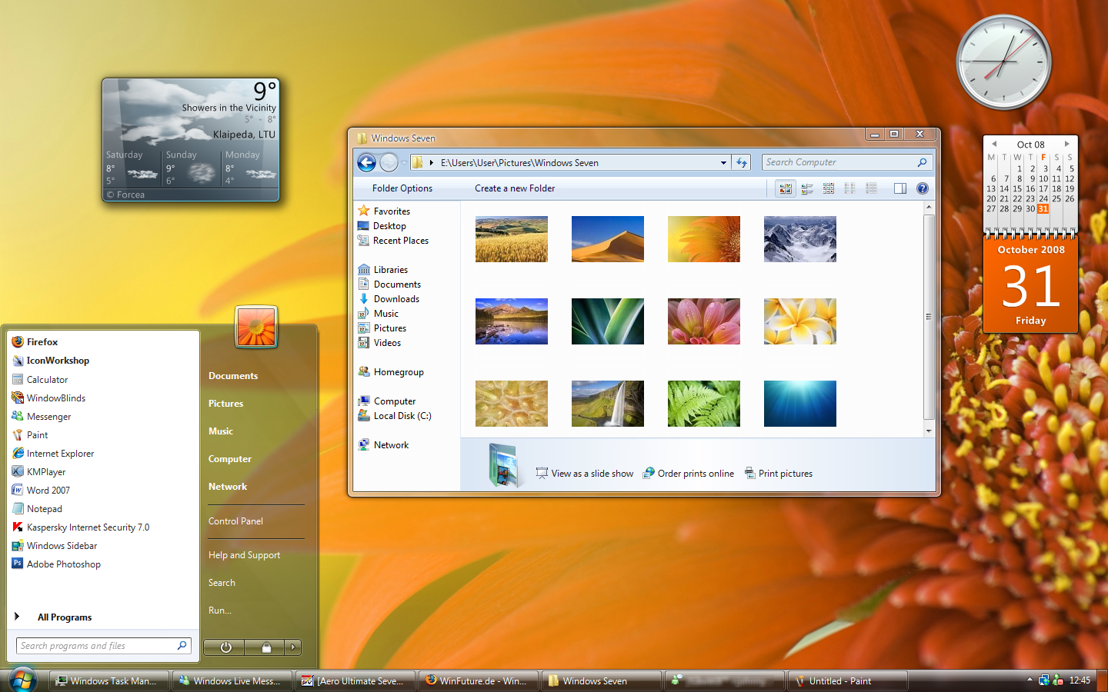Switch to Windows Task Manager taskbar button
The height and width of the screenshot is (692, 1108).
[109, 681]
